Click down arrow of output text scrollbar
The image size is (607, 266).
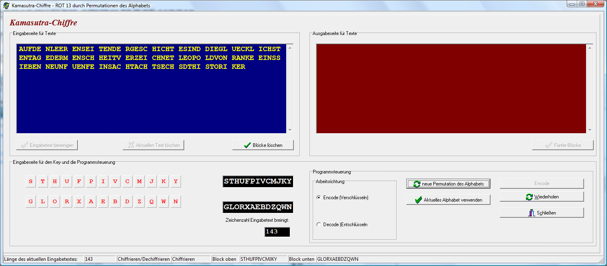(x=590, y=130)
